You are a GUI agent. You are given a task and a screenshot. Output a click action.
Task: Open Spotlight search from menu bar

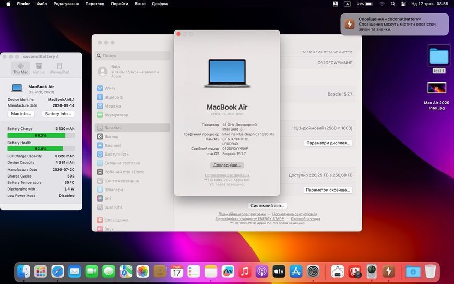click(393, 4)
